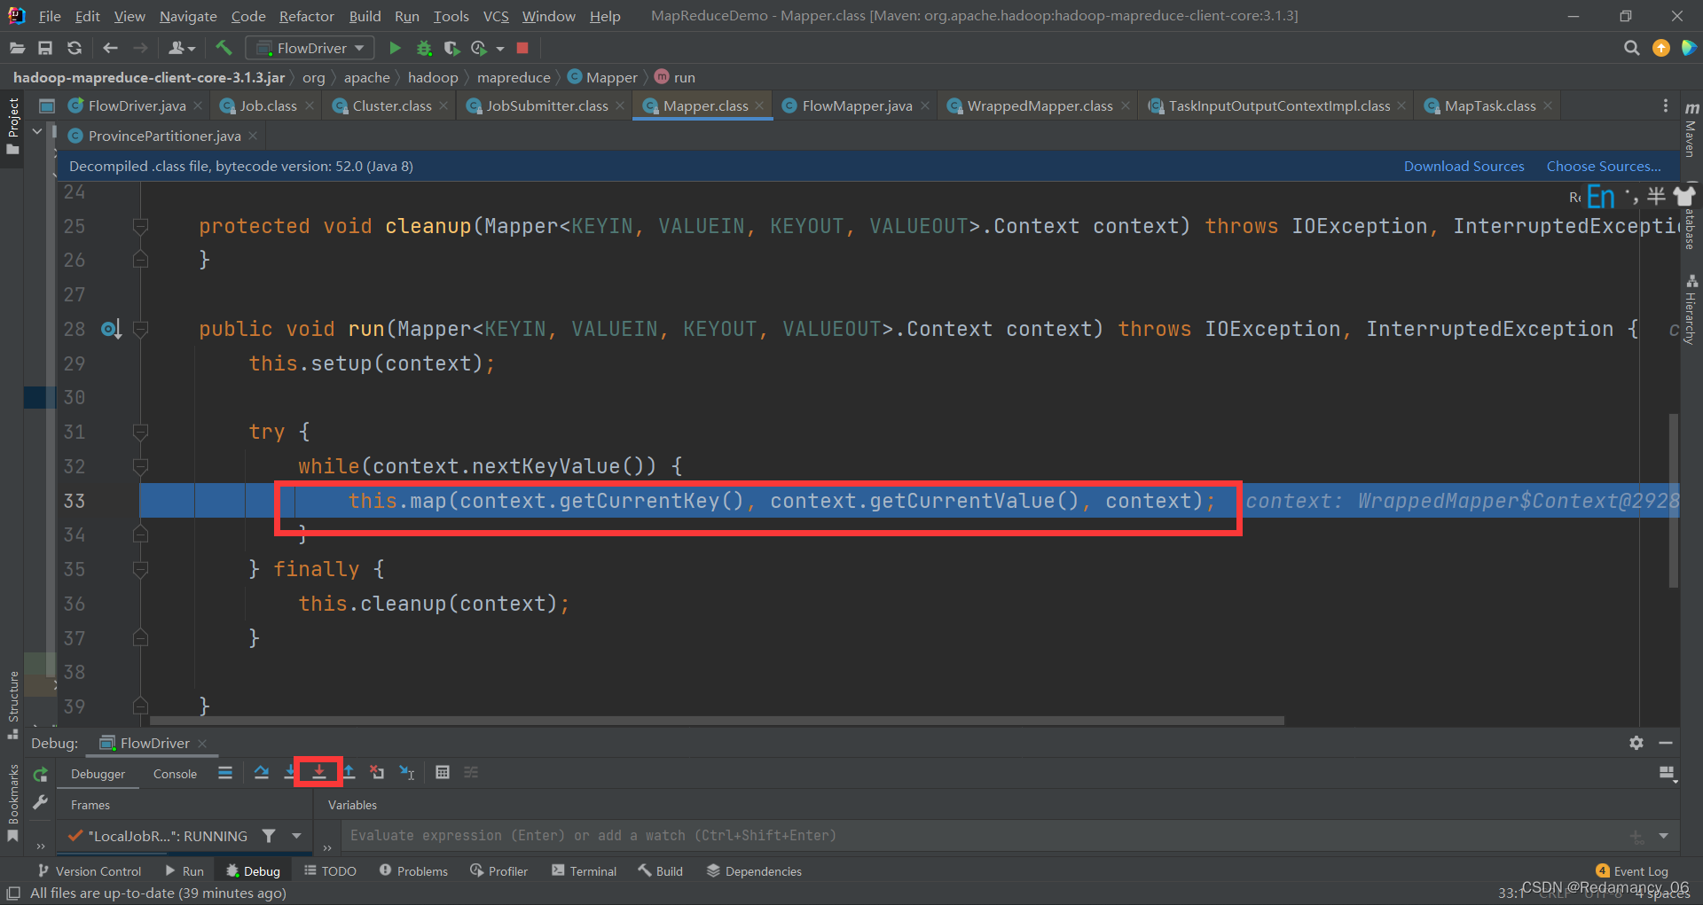Screen dimensions: 1703x905
Task: Navigate forward with the right arrow
Action: [140, 48]
